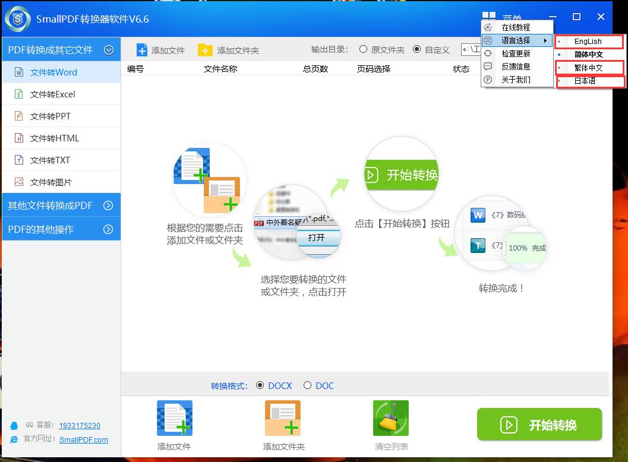
Task: Click the gear icon next to 在线教程
Action: click(488, 27)
